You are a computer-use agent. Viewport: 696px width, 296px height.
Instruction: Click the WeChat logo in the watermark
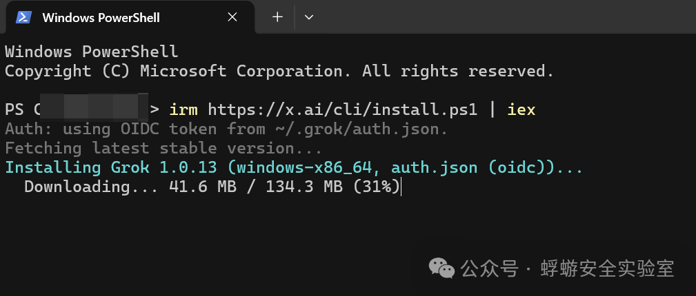click(x=441, y=268)
